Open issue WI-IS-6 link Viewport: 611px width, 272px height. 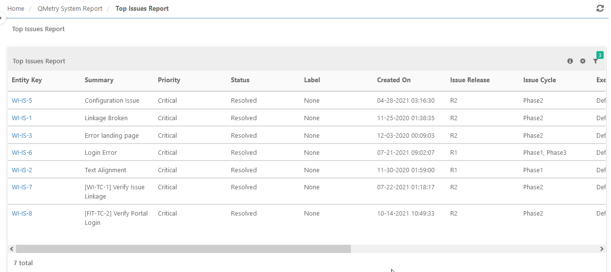22,153
